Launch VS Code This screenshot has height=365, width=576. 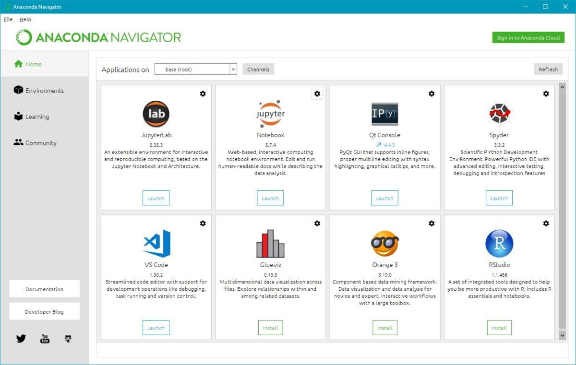(156, 328)
